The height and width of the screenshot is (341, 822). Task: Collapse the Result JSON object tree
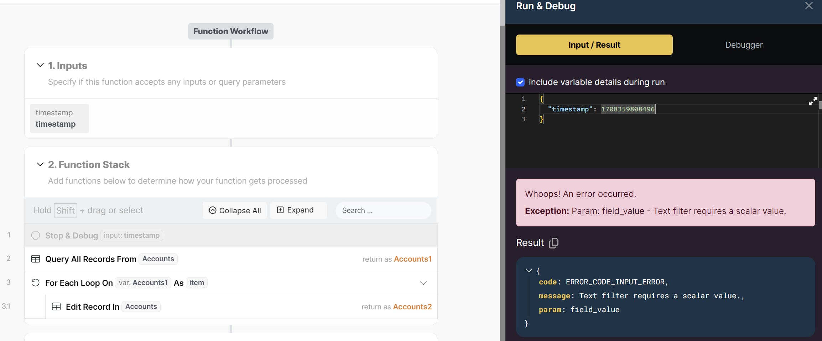pos(529,271)
